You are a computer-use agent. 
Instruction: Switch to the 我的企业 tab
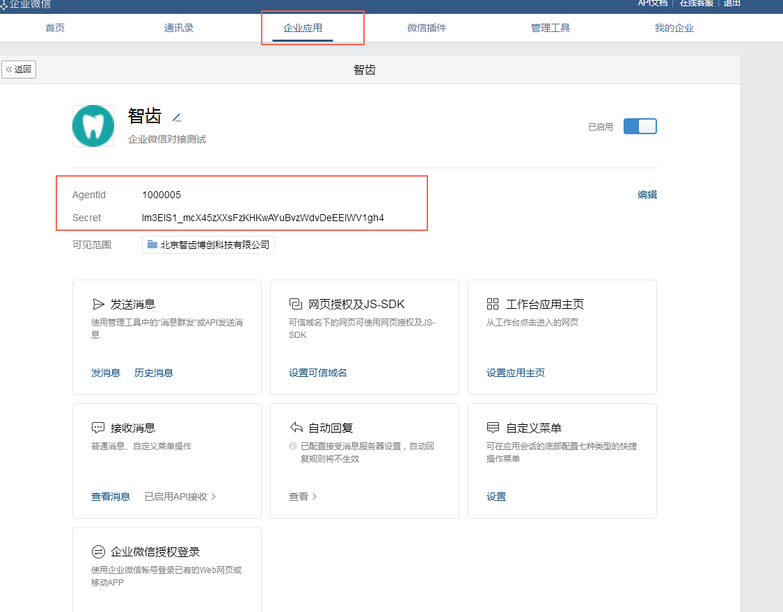point(674,28)
